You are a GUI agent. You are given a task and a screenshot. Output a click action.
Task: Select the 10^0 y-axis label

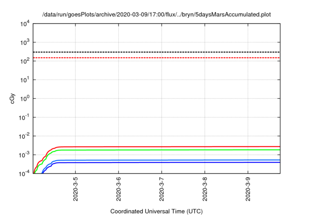point(25,98)
